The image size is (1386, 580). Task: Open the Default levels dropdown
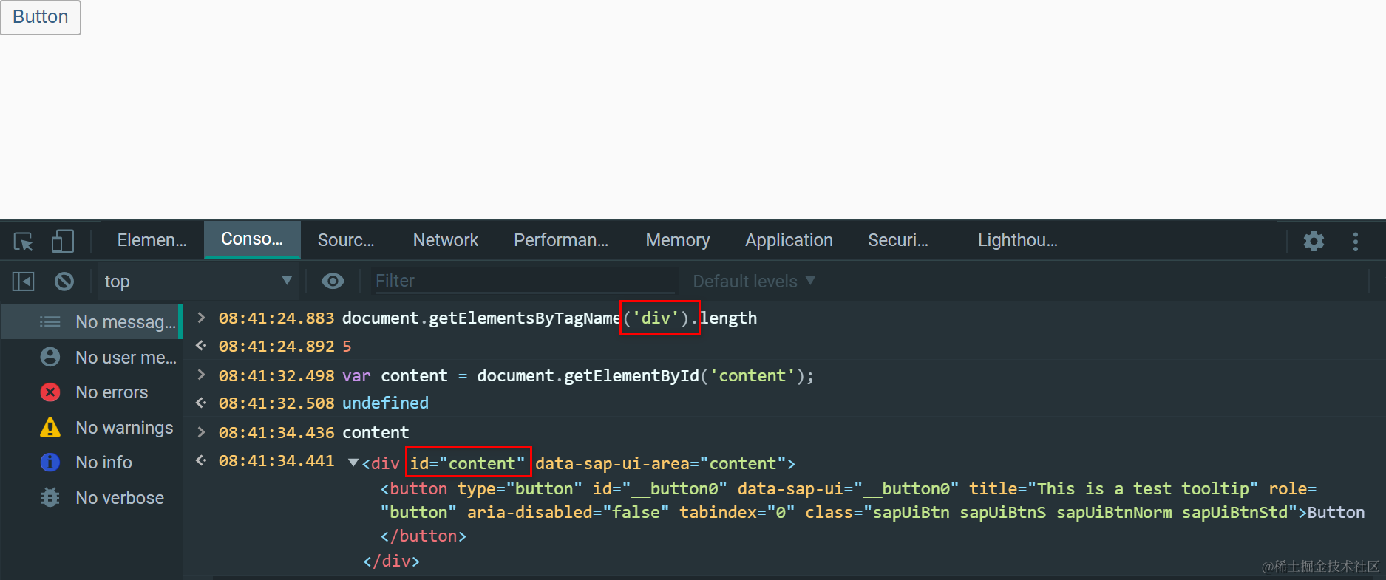pyautogui.click(x=754, y=281)
